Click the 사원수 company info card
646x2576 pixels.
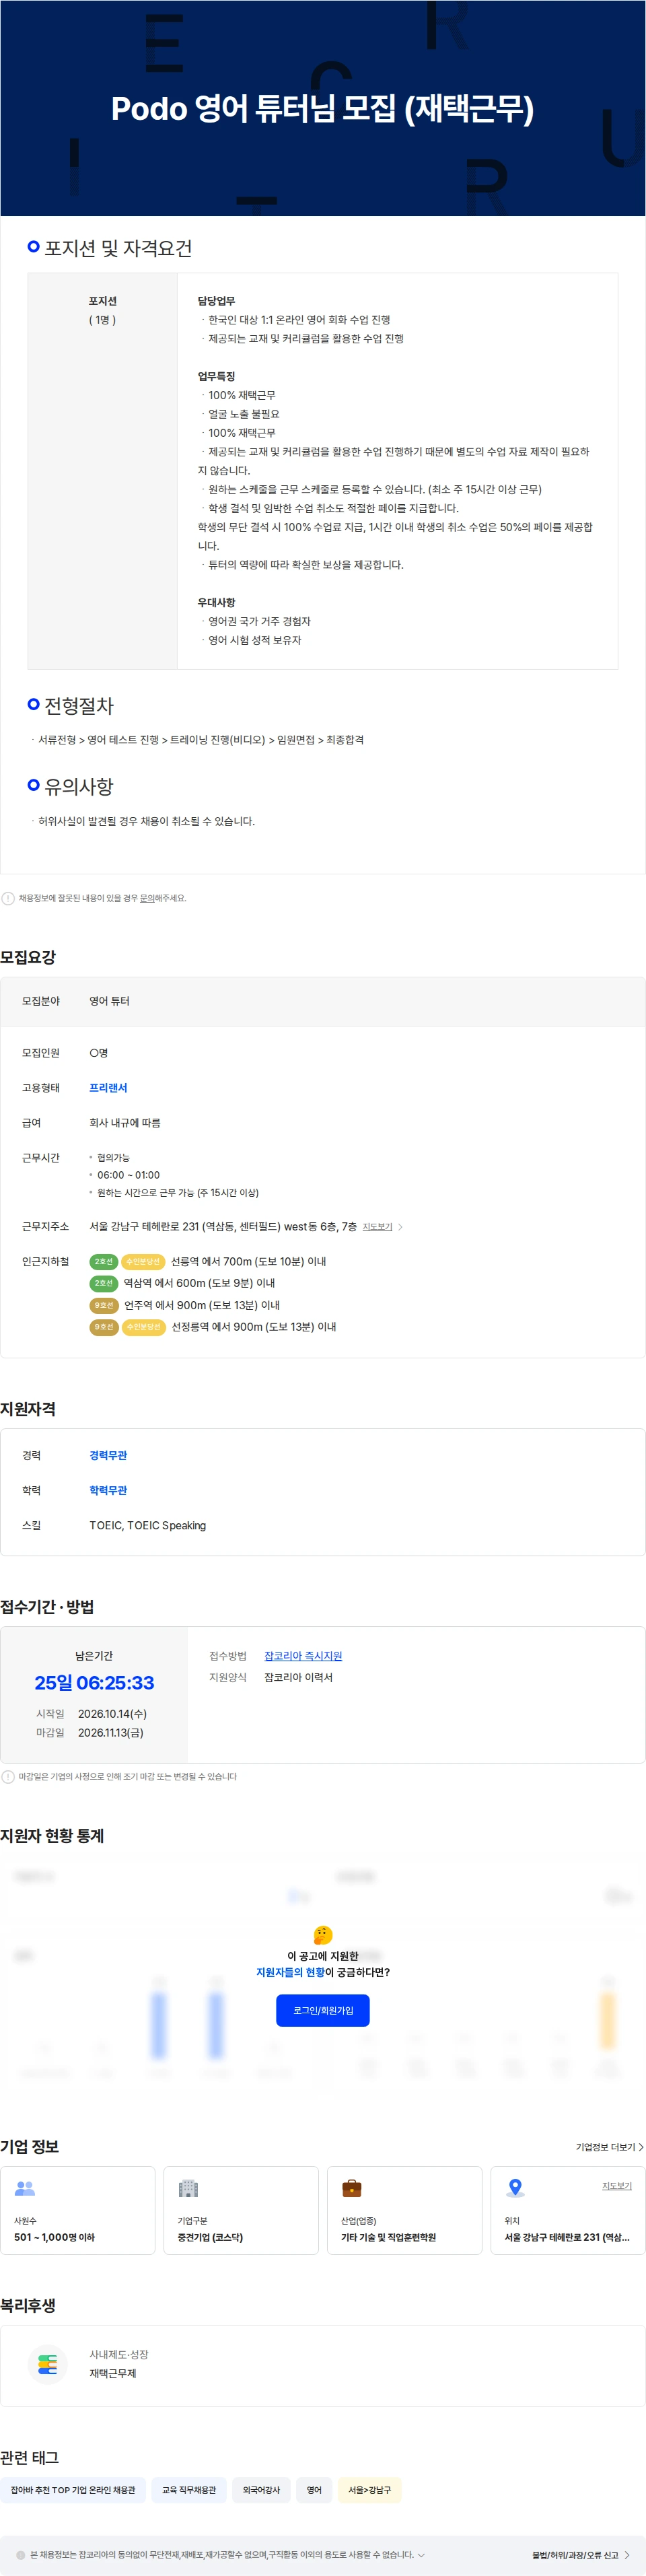(x=78, y=2209)
